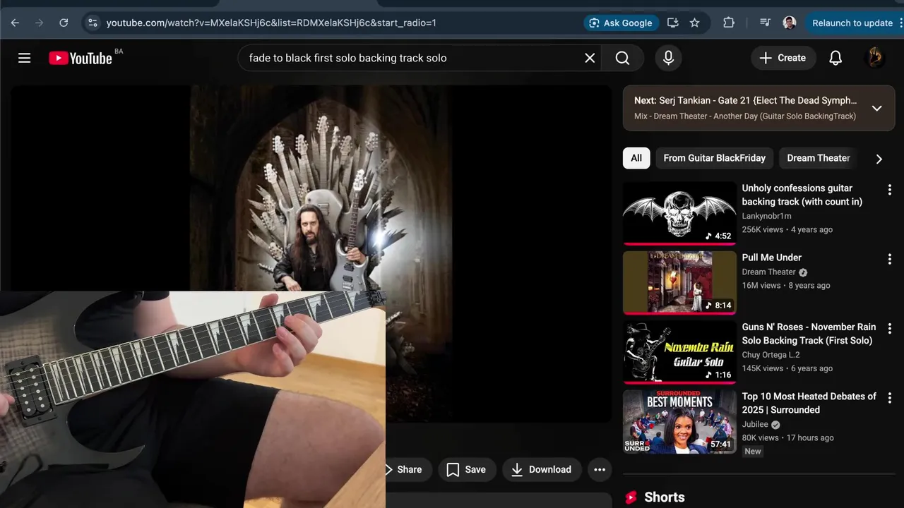The width and height of the screenshot is (904, 508).
Task: View site information in address bar
Action: click(x=92, y=23)
